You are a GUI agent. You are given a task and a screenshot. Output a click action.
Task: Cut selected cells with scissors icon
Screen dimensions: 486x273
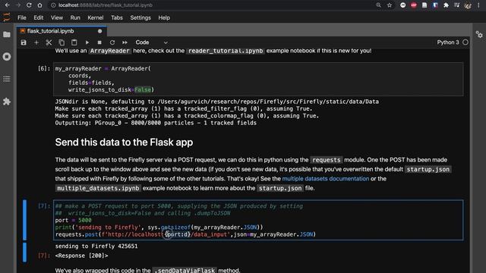tap(49, 42)
